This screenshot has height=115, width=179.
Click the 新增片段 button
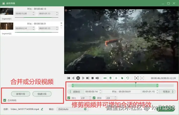click(21, 94)
